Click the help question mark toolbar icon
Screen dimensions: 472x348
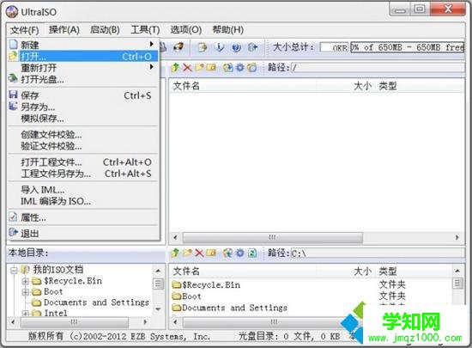point(237,47)
